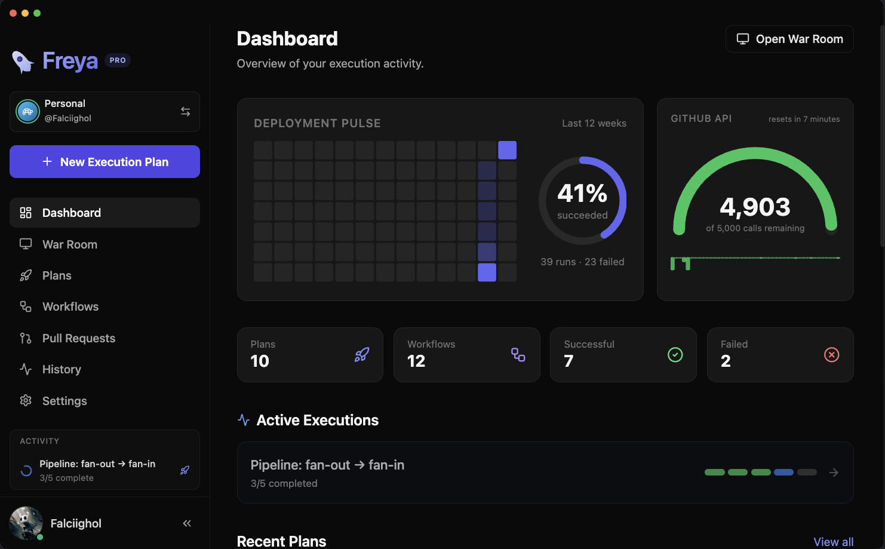Create a New Execution Plan
This screenshot has width=885, height=549.
tap(105, 162)
